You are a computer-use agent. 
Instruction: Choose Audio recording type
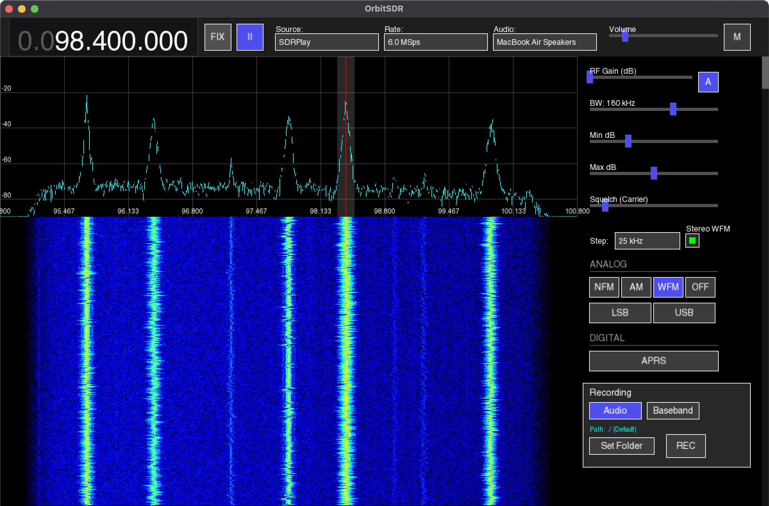pyautogui.click(x=615, y=410)
